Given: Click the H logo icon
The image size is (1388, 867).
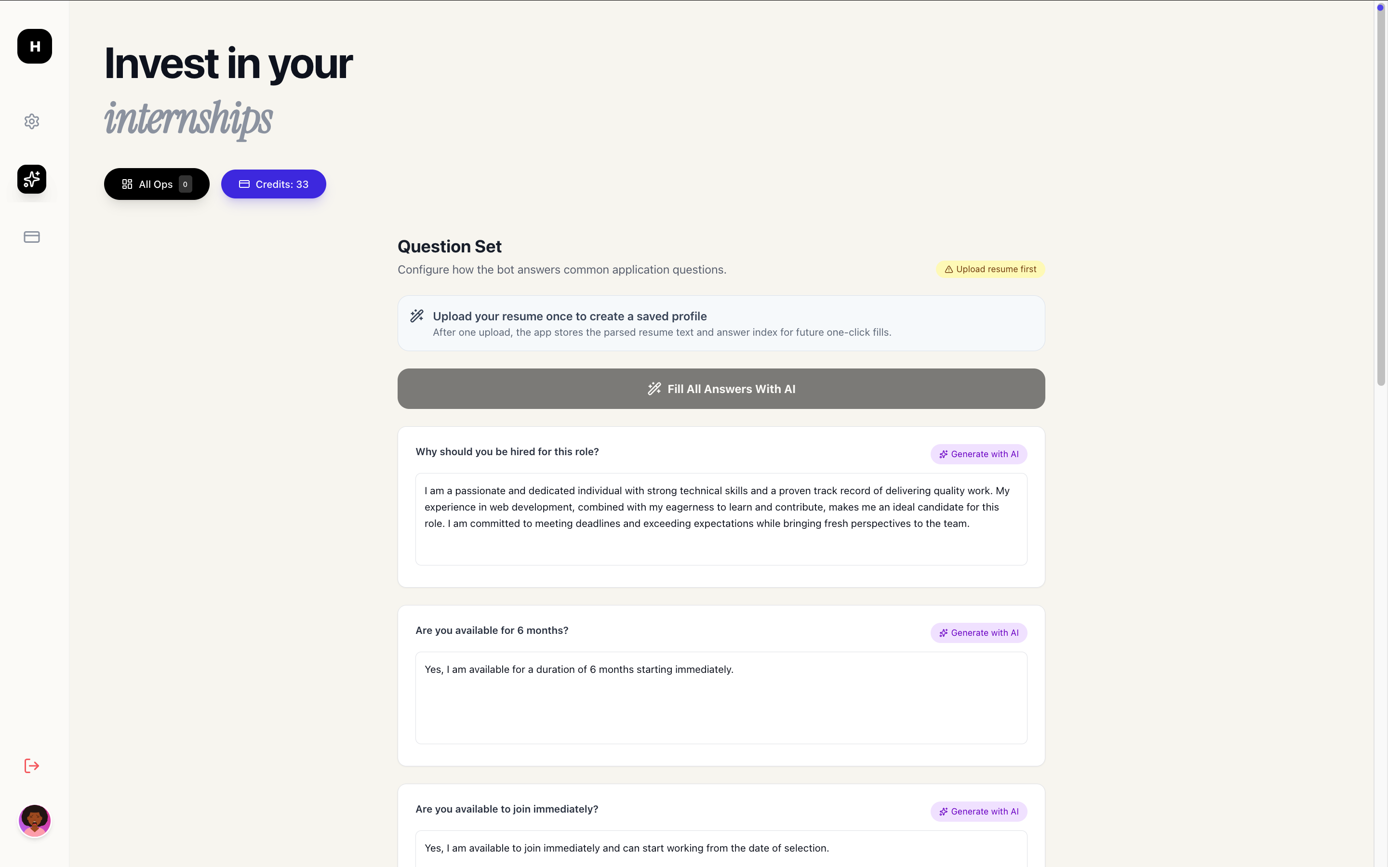Looking at the screenshot, I should click(x=34, y=46).
